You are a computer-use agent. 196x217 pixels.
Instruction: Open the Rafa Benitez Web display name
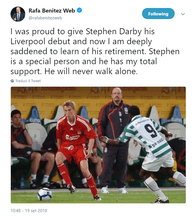(52, 11)
